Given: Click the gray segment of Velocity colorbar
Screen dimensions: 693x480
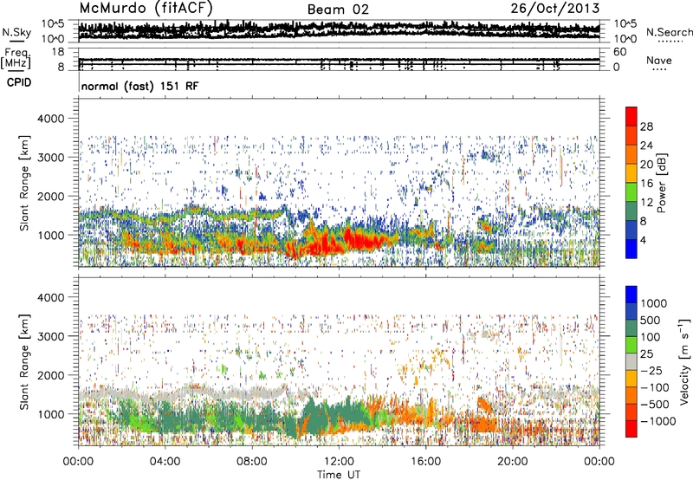Looking at the screenshot, I should click(x=631, y=362).
